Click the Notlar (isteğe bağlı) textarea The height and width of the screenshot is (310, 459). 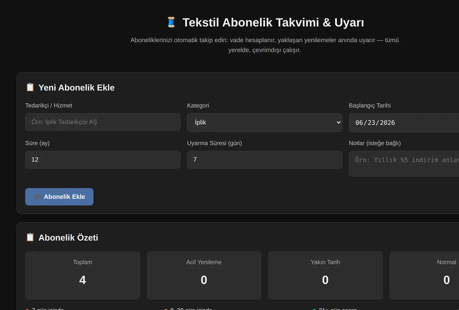(x=404, y=164)
